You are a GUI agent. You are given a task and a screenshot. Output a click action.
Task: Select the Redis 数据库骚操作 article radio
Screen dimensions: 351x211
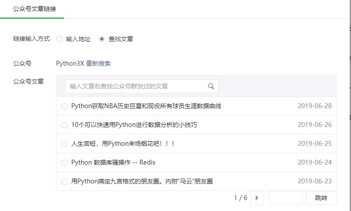[x=64, y=163]
